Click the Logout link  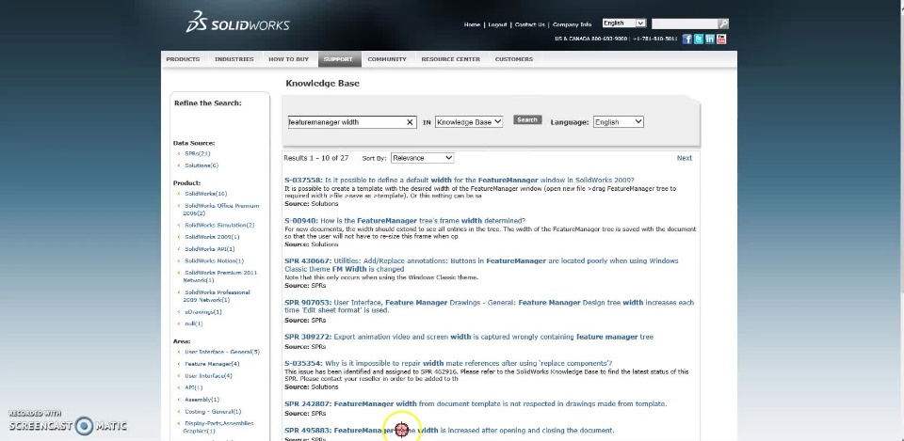[x=497, y=24]
